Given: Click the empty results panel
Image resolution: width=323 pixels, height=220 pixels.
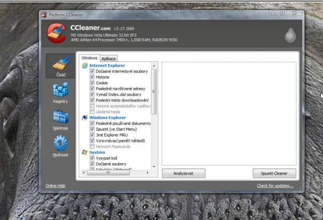Looking at the screenshot, I should point(229,114).
